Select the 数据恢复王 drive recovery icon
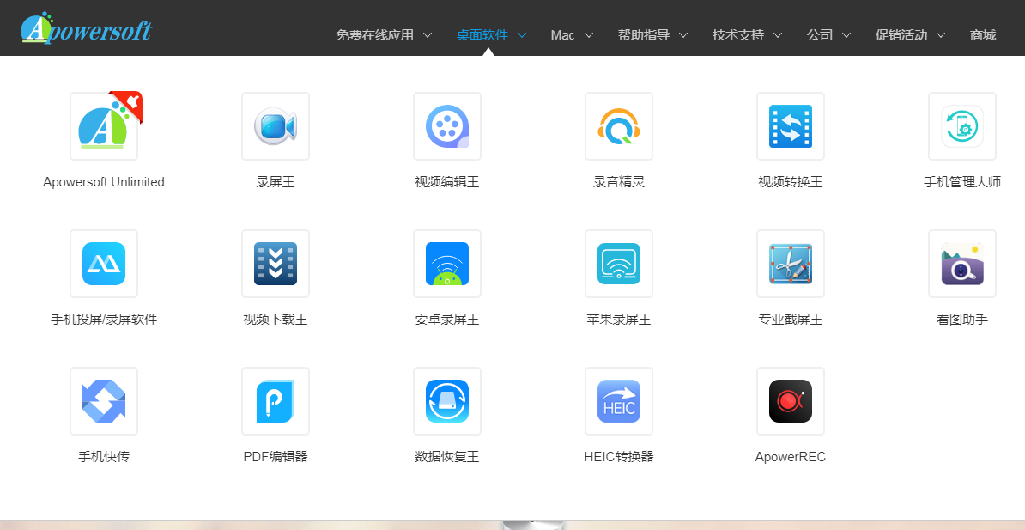1025x530 pixels. click(x=447, y=401)
